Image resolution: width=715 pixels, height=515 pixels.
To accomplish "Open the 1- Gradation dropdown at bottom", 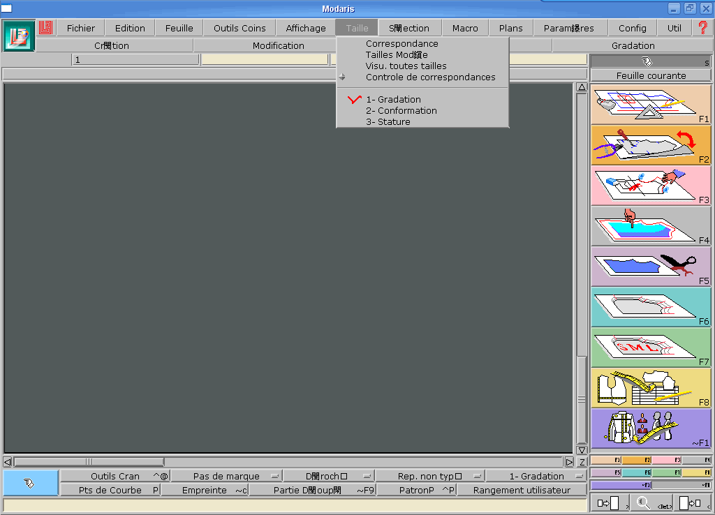I will click(536, 476).
